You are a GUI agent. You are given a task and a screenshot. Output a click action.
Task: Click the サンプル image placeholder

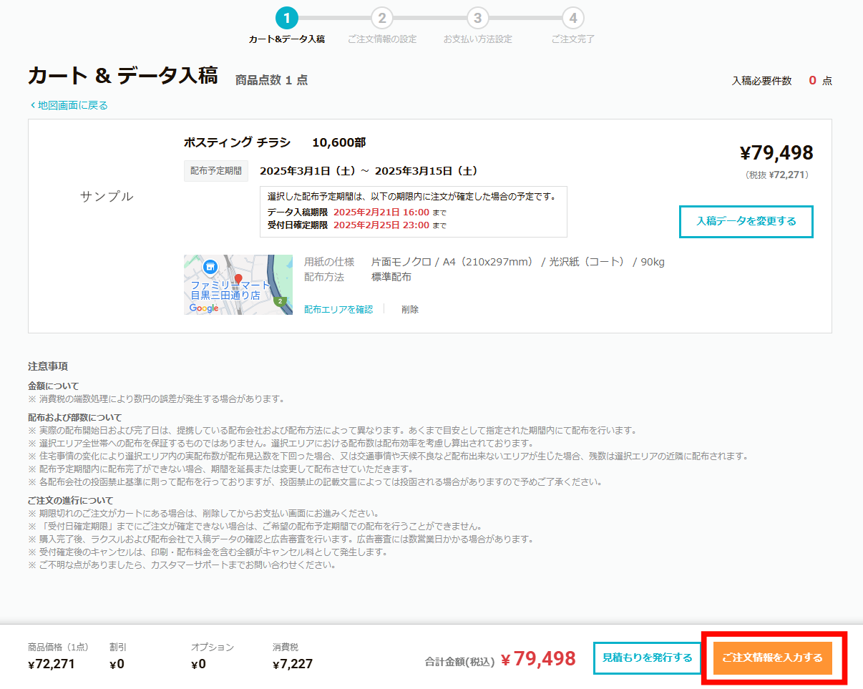click(x=106, y=195)
